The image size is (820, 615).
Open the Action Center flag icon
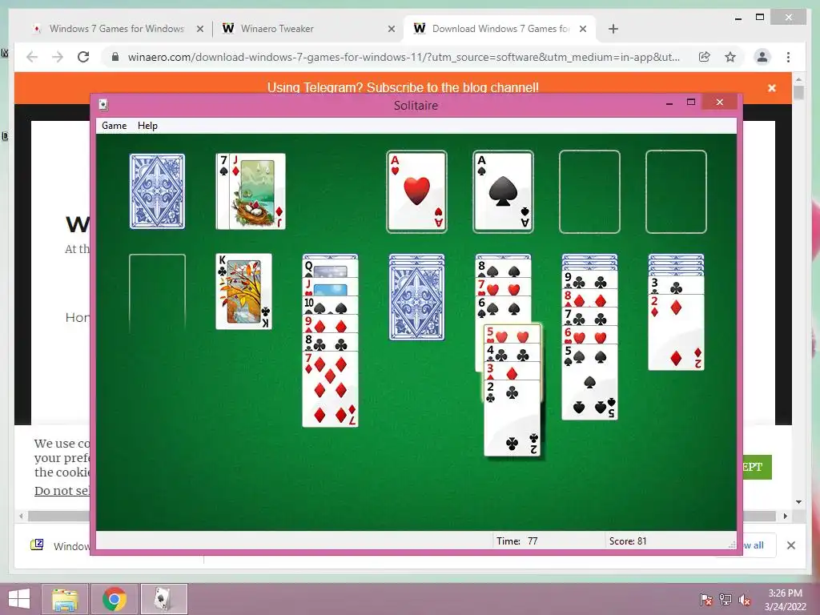[x=705, y=600]
